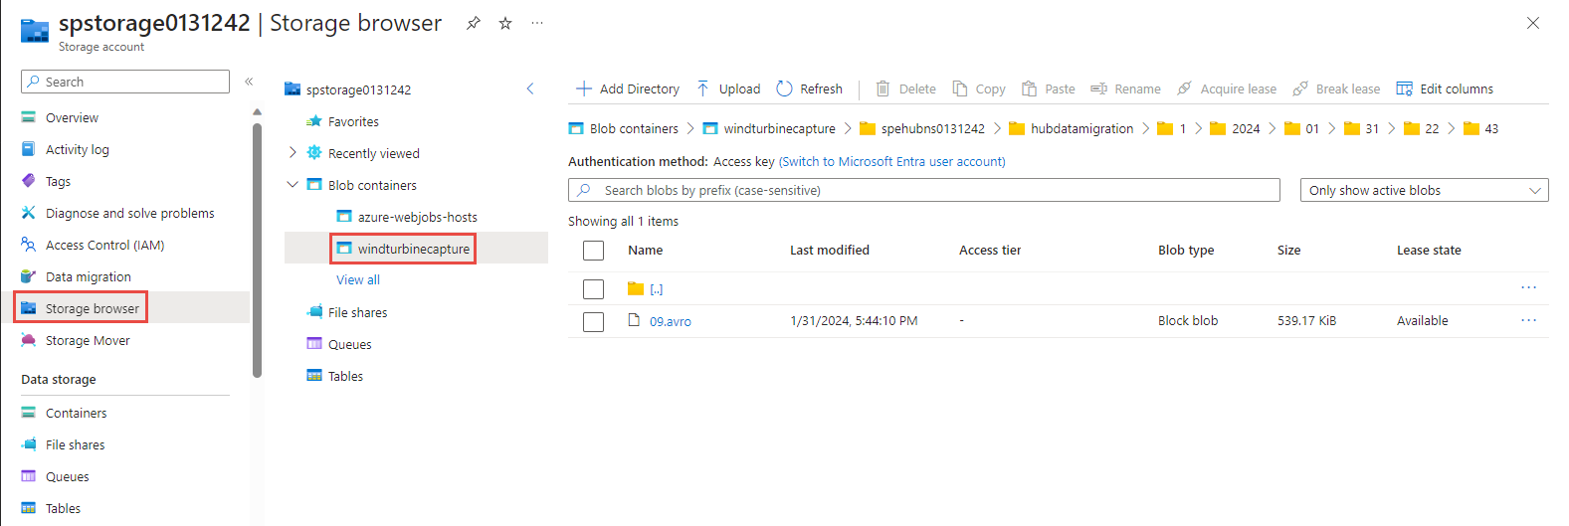Screen dimensions: 1569x526
Task: Click the left menu vertical scrollbar
Action: (x=257, y=251)
